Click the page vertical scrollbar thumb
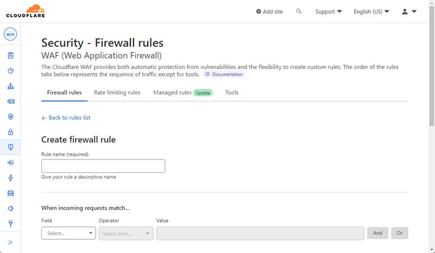This screenshot has height=253, width=435. coord(432,66)
